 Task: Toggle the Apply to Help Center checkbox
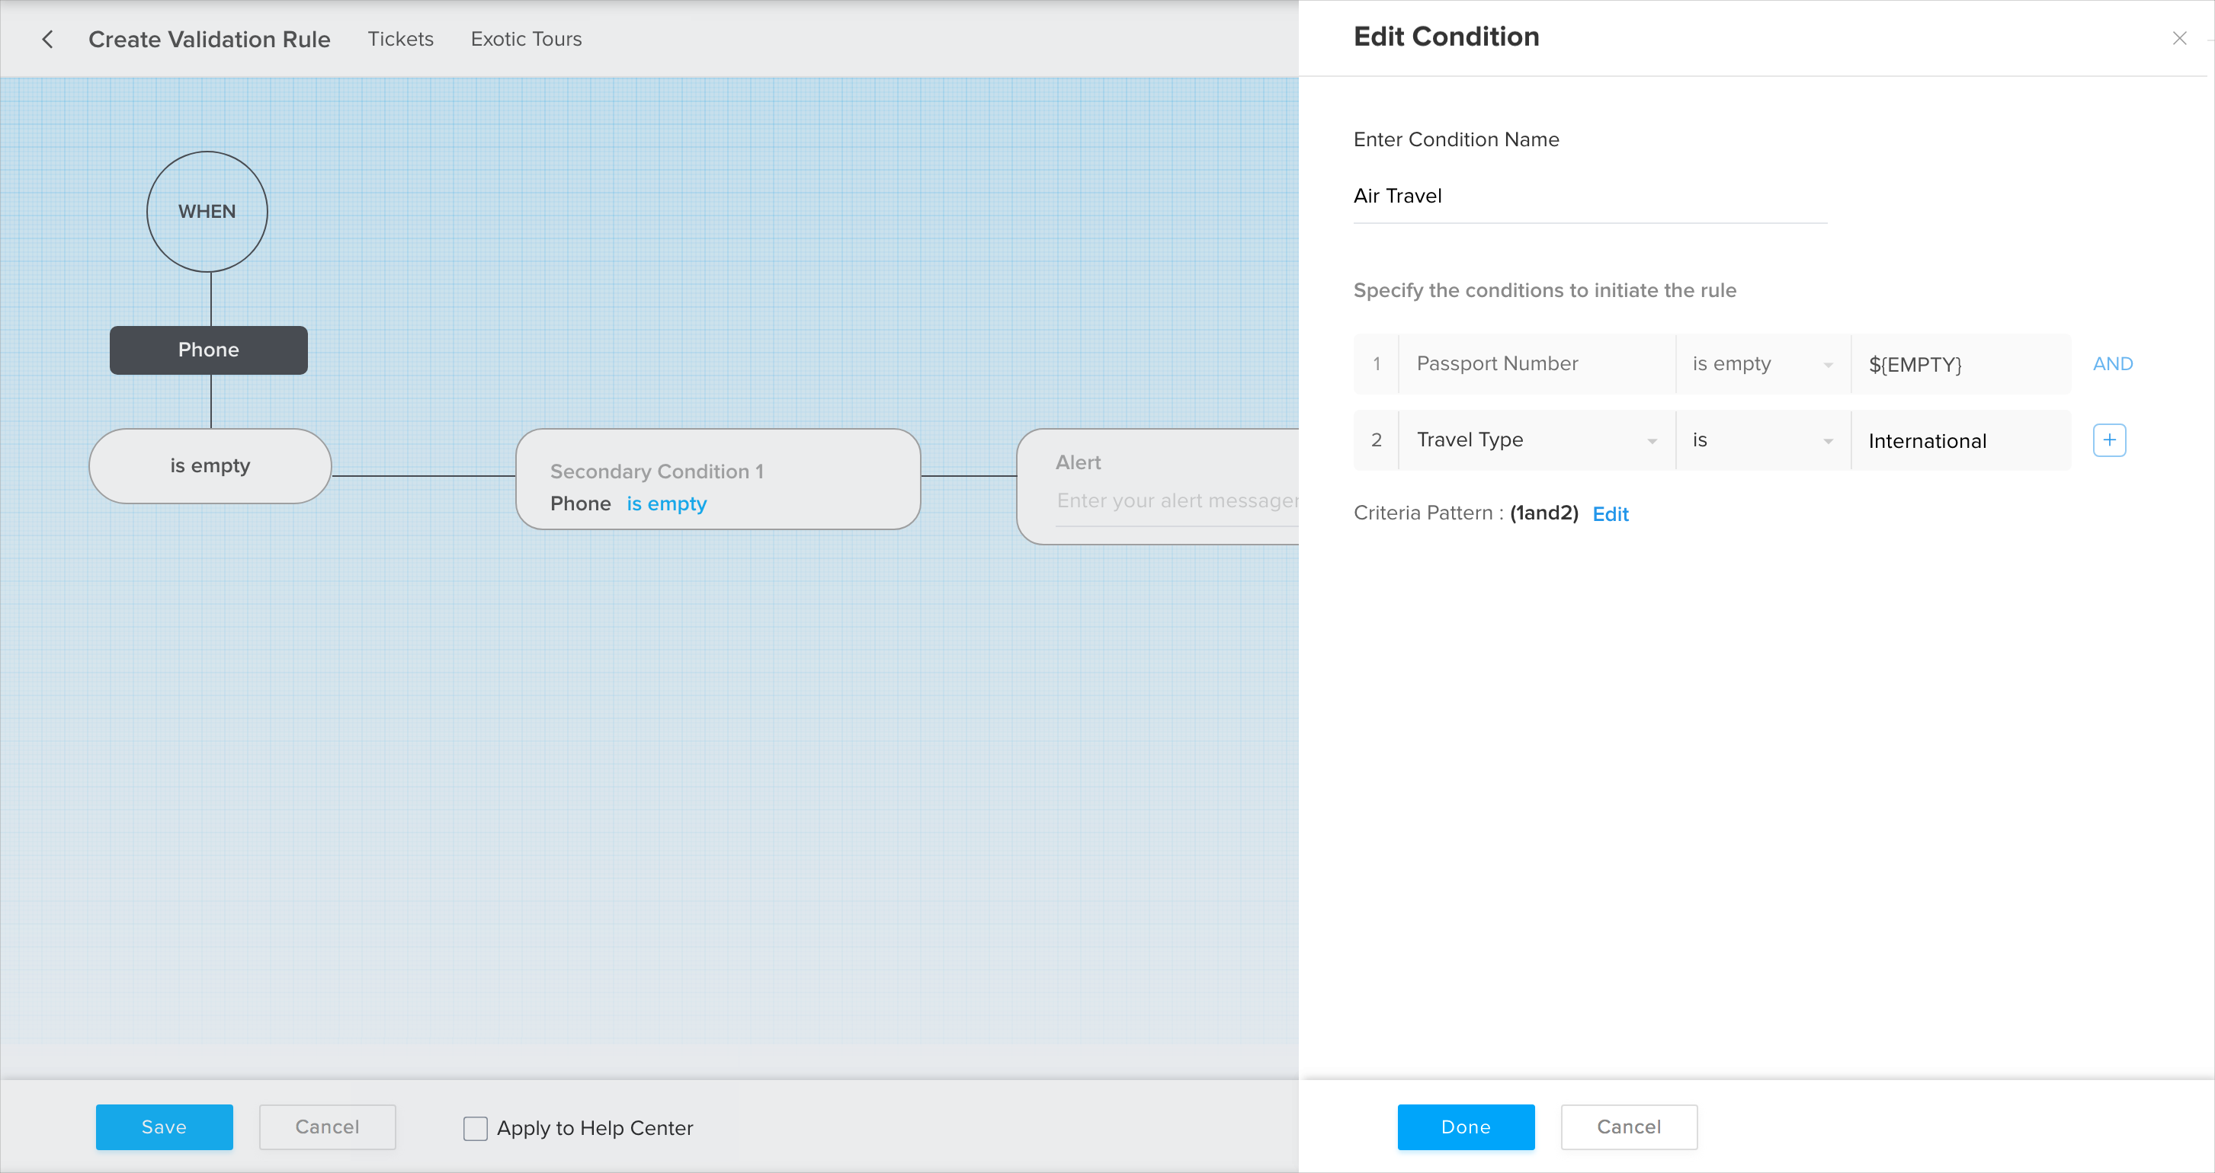(476, 1127)
